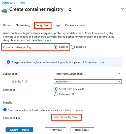The image size is (126, 134).
Task: Close the Create container registry blade
Action: (x=122, y=9)
